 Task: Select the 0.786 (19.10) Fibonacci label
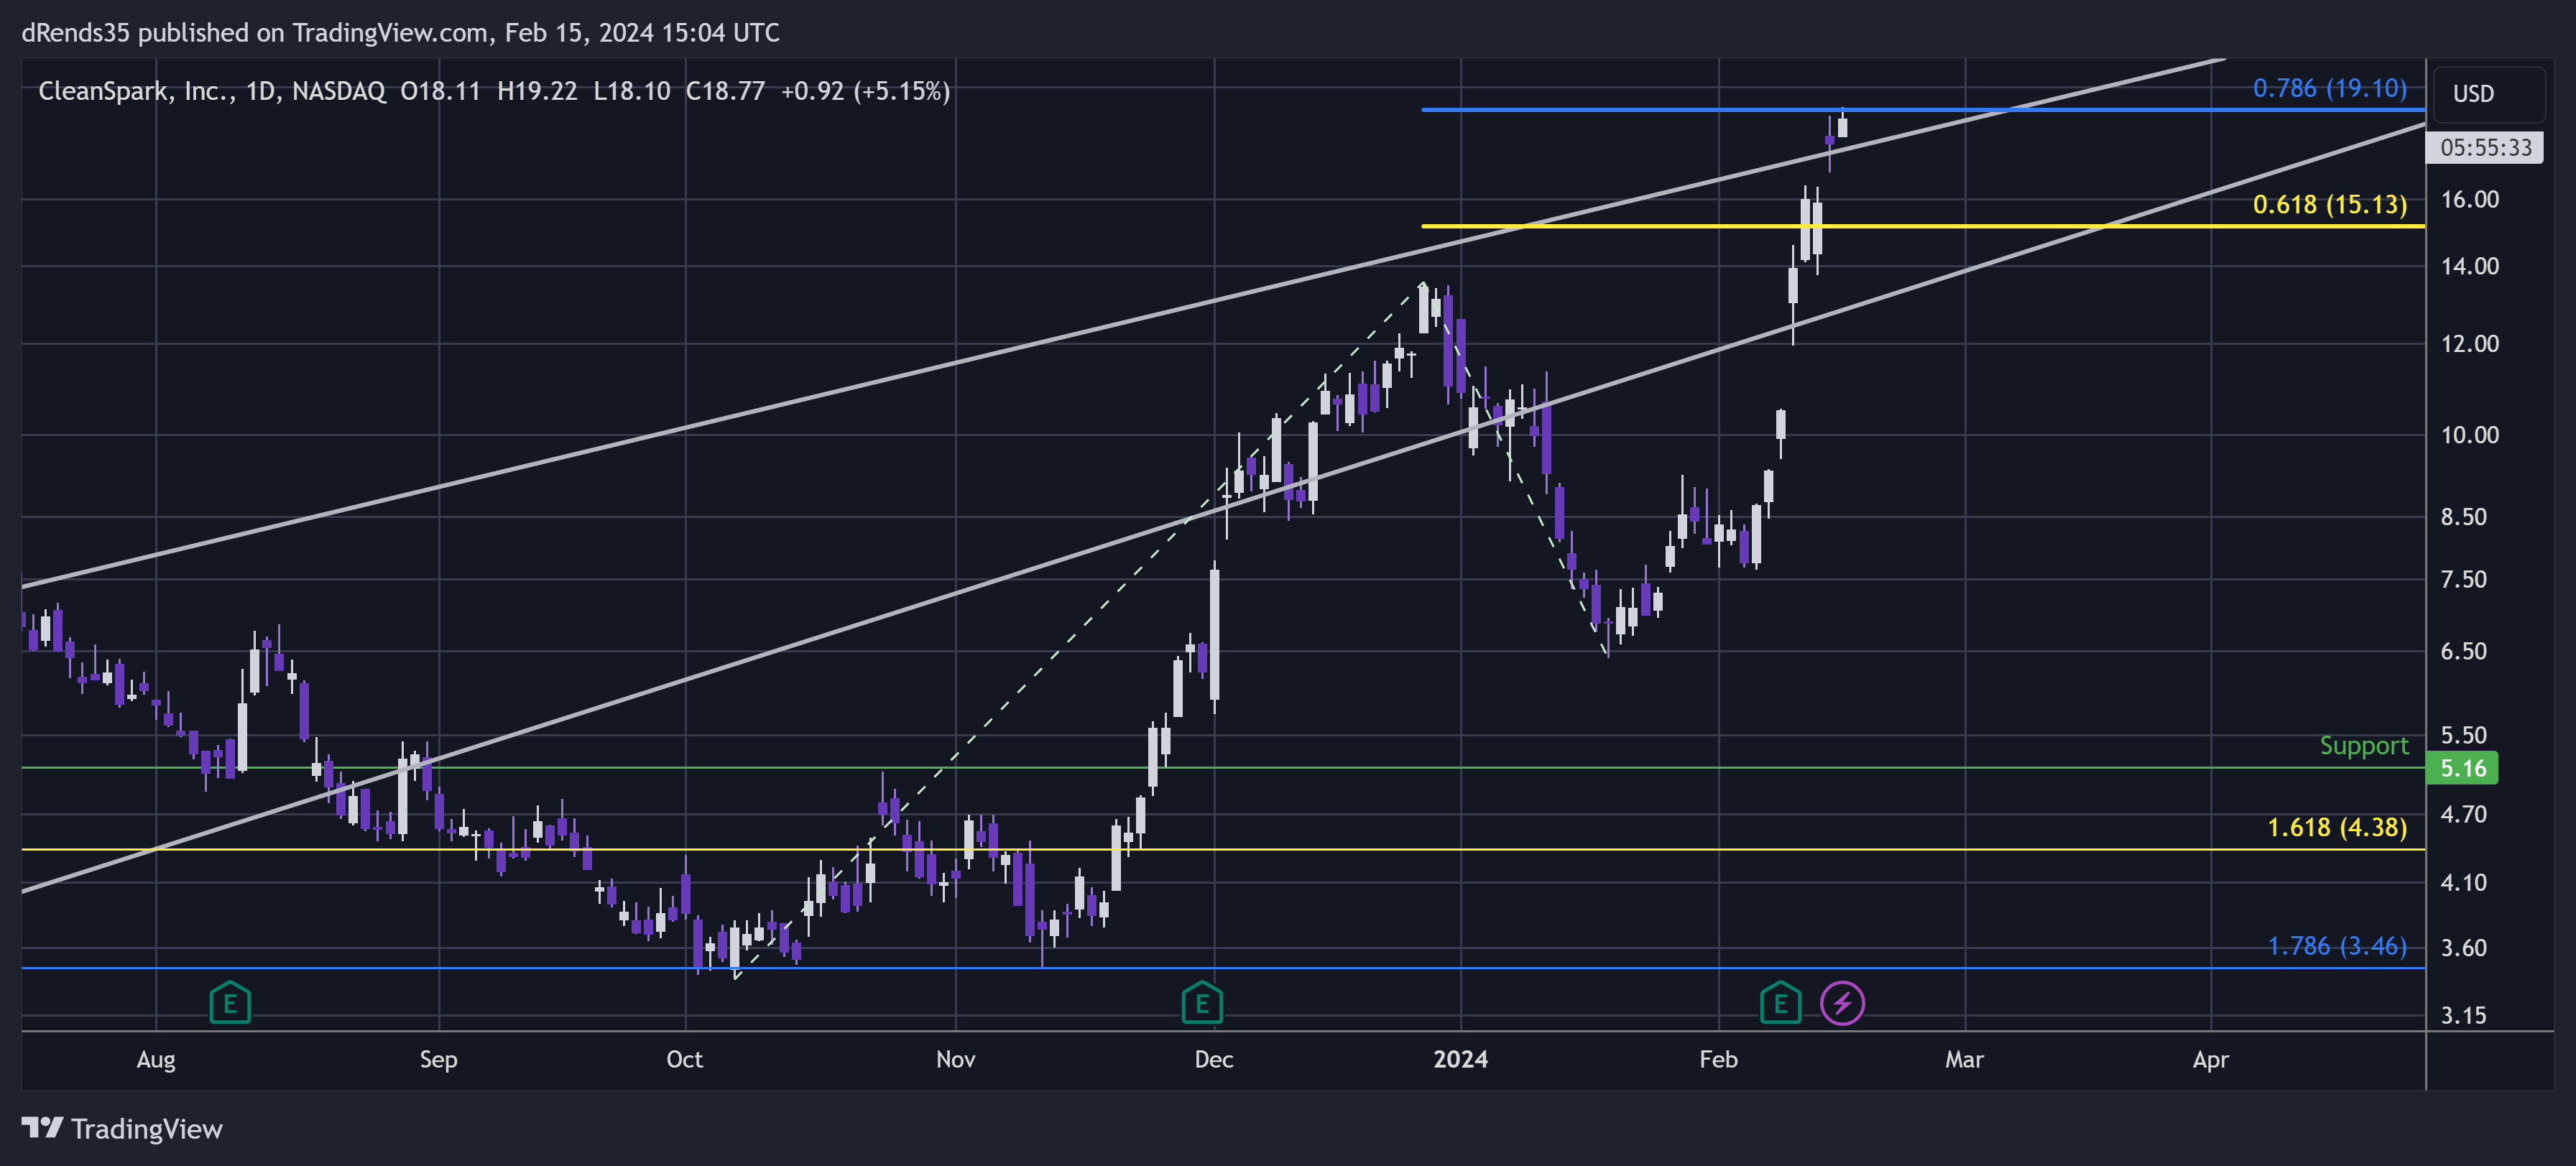coord(2329,88)
